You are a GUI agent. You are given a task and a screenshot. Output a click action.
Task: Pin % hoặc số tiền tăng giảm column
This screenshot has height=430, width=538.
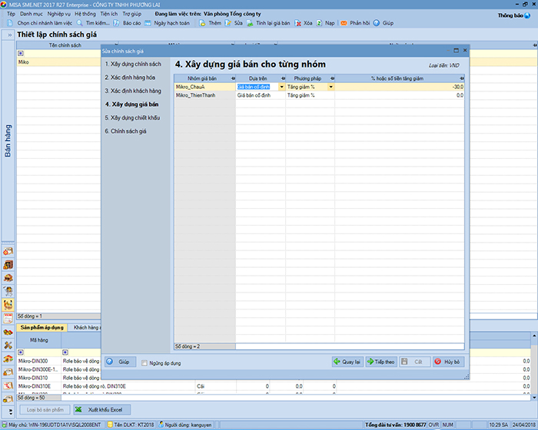[x=462, y=78]
